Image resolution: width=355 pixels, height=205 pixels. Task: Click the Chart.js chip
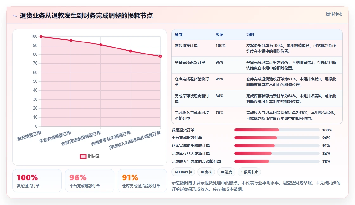[x=183, y=172]
